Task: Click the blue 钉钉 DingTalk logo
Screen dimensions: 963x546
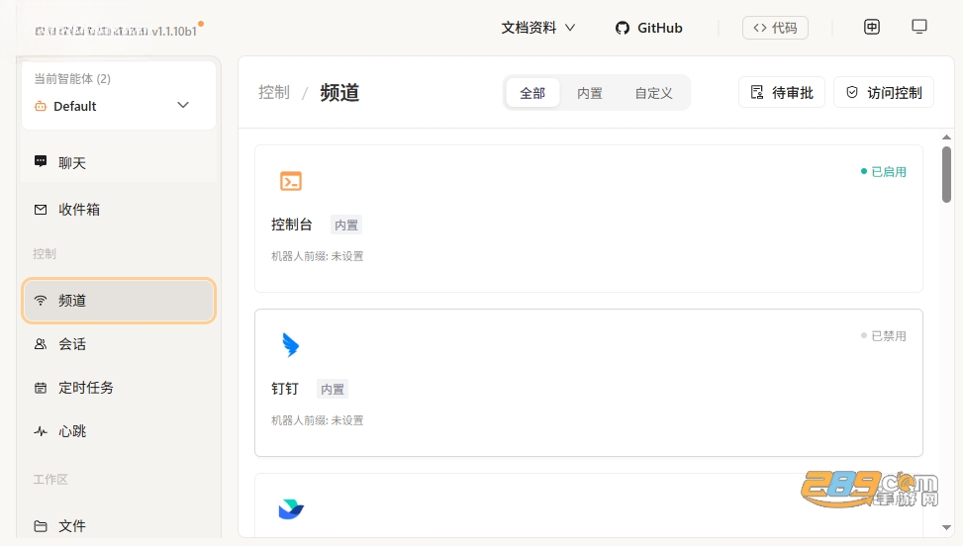Action: [291, 345]
